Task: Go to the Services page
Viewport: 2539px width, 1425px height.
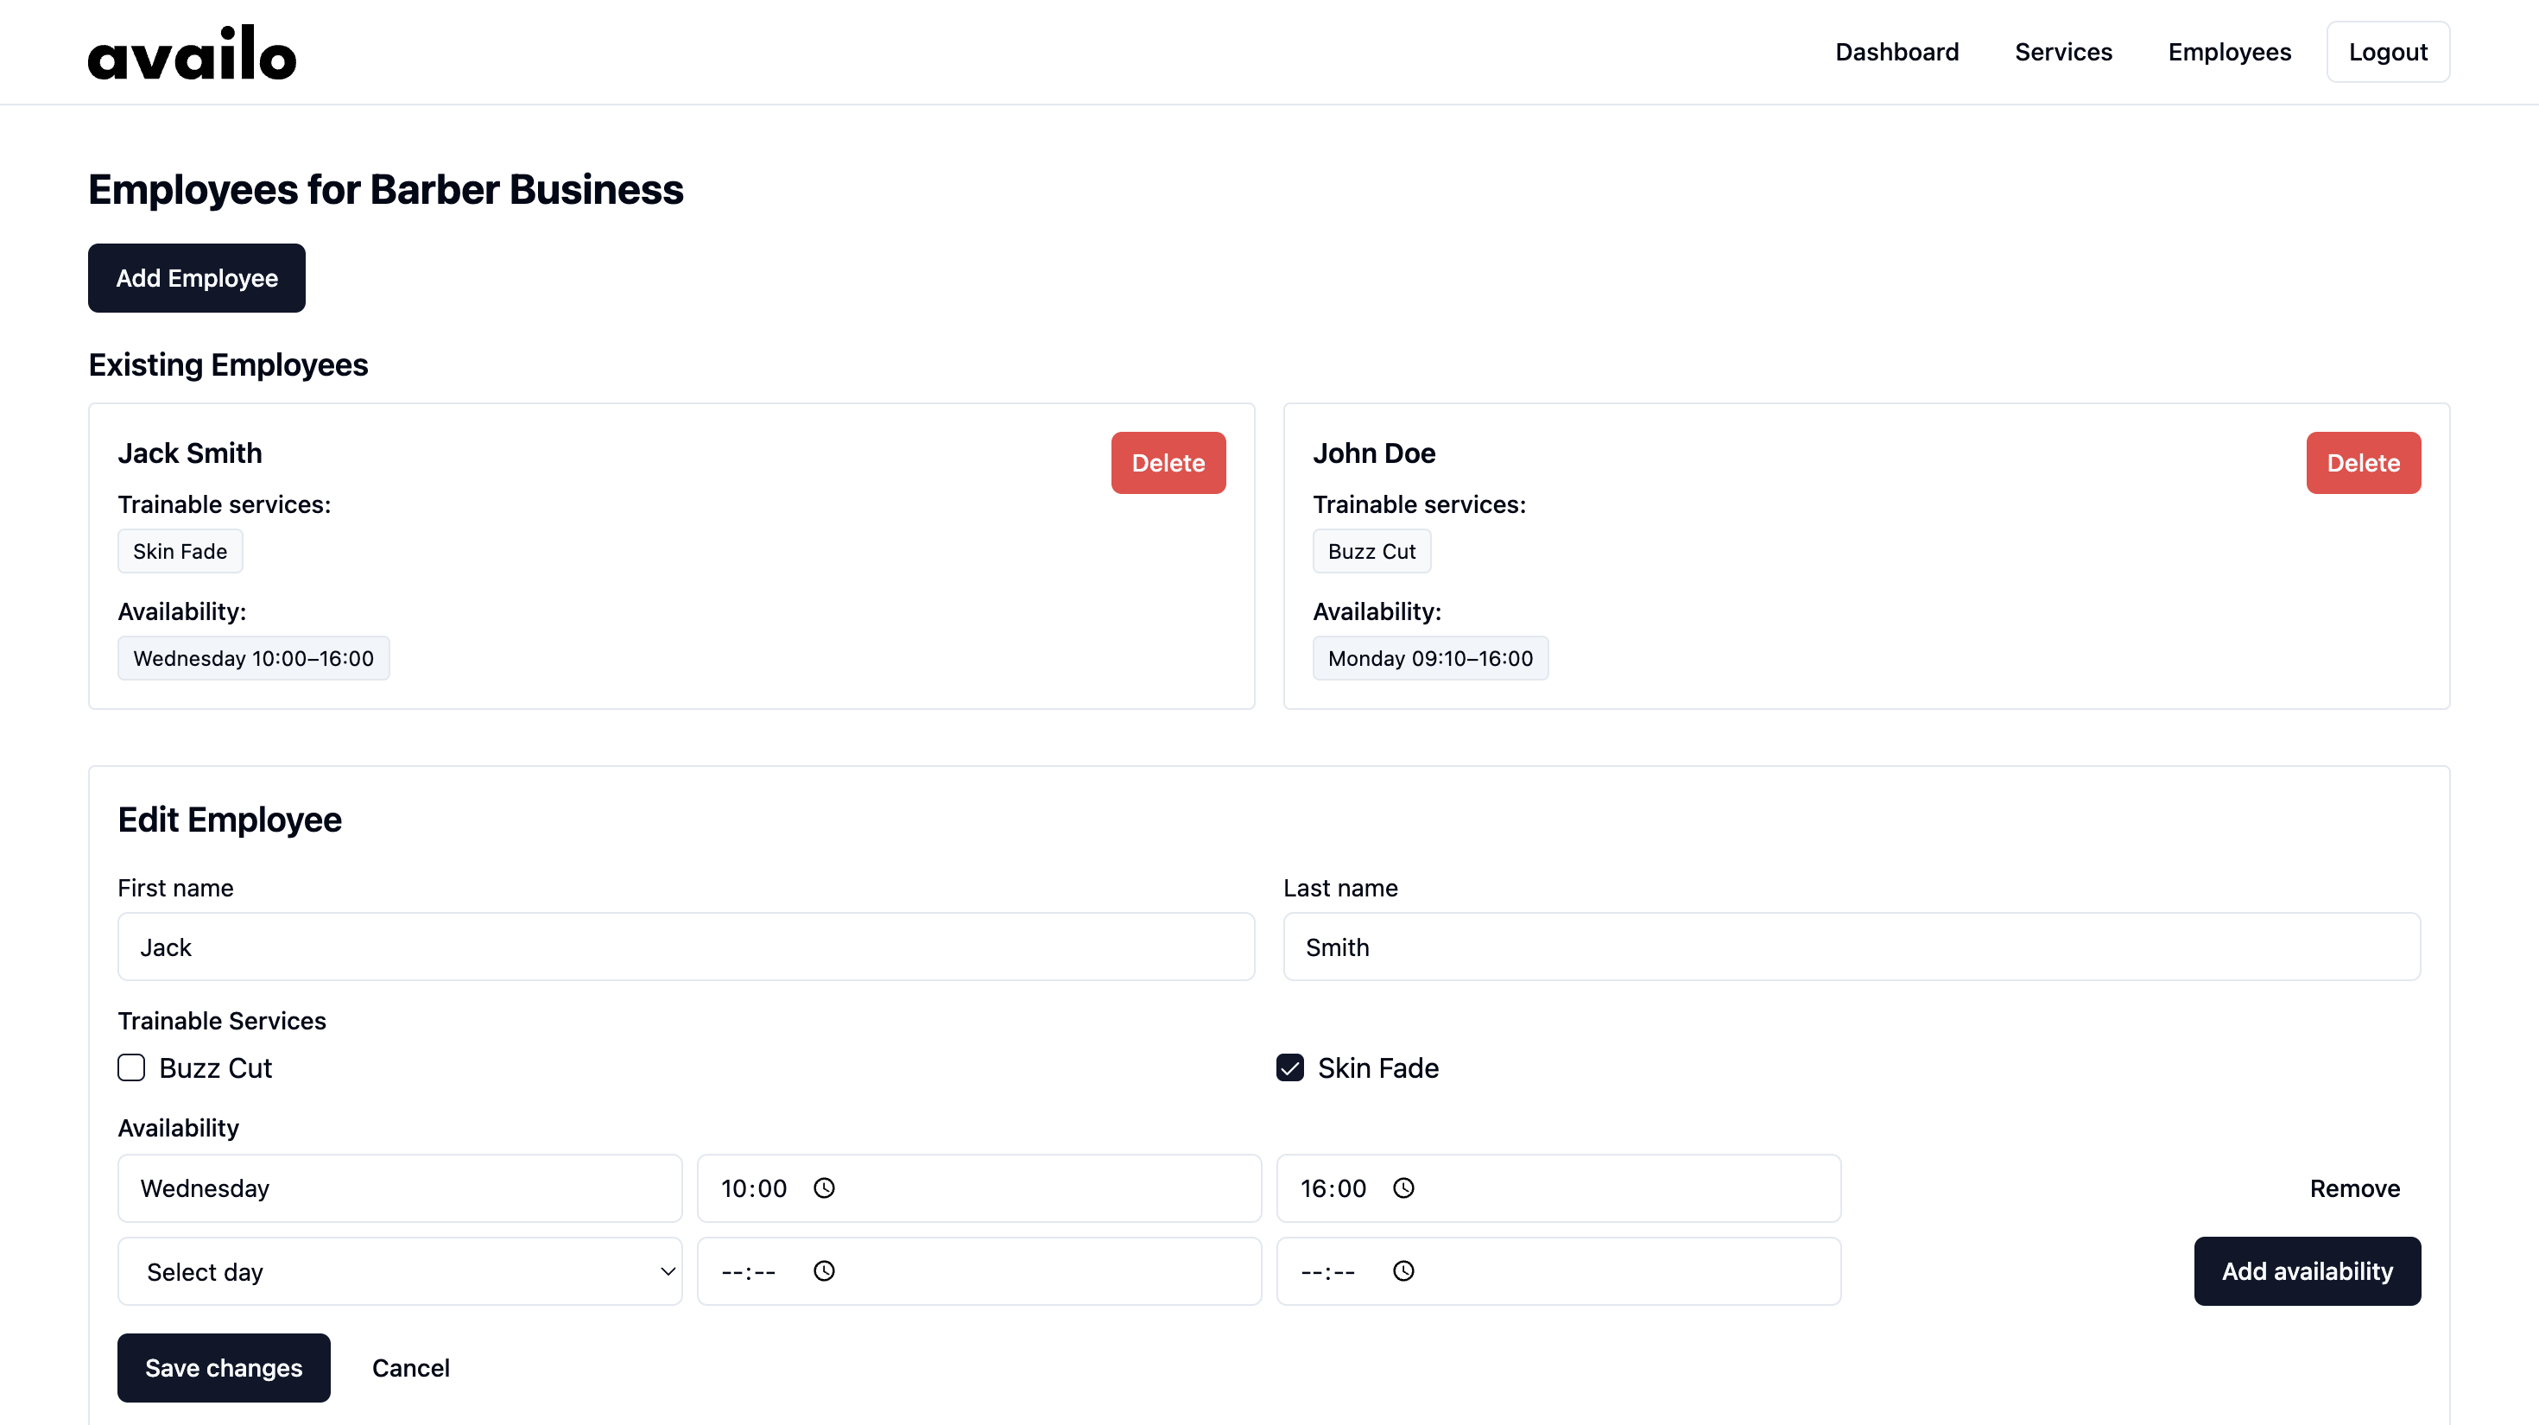Action: tap(2063, 52)
